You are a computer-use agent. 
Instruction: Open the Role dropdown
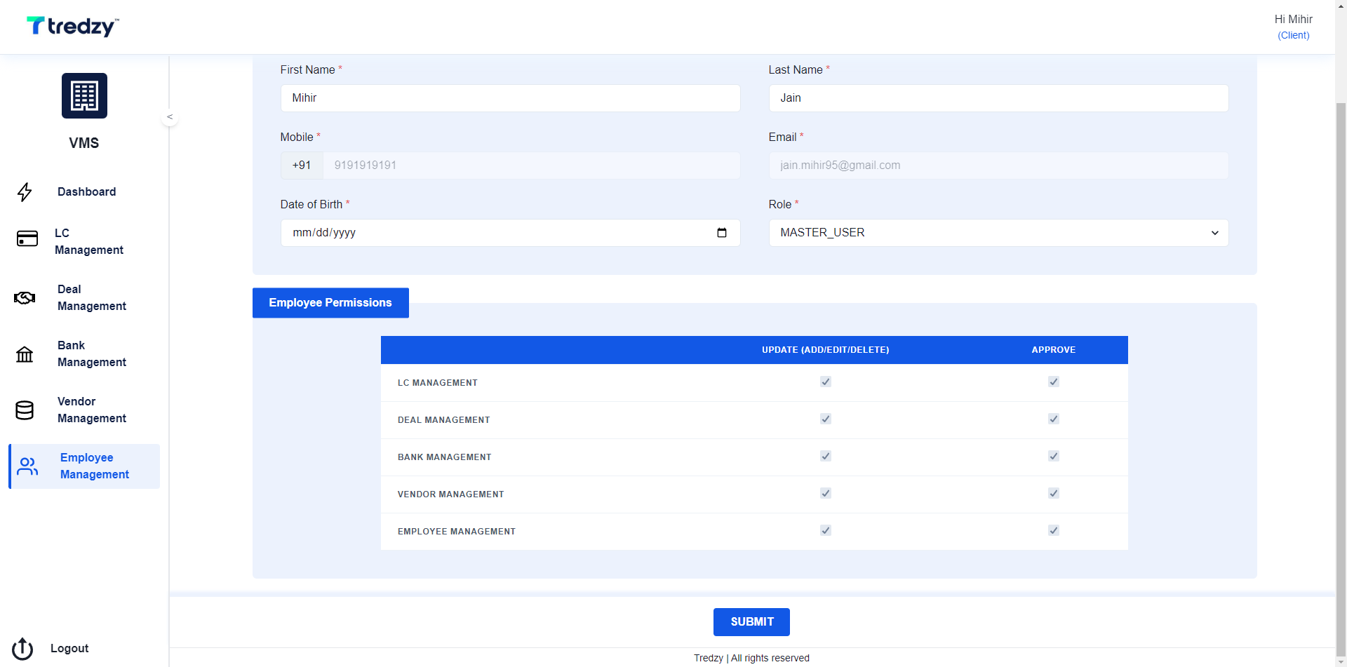pyautogui.click(x=998, y=233)
